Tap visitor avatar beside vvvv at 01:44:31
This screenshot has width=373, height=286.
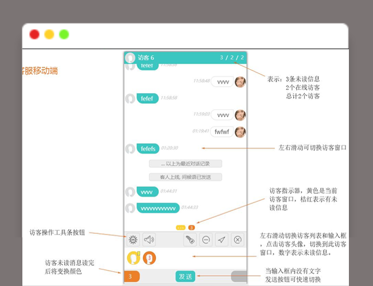130,192
